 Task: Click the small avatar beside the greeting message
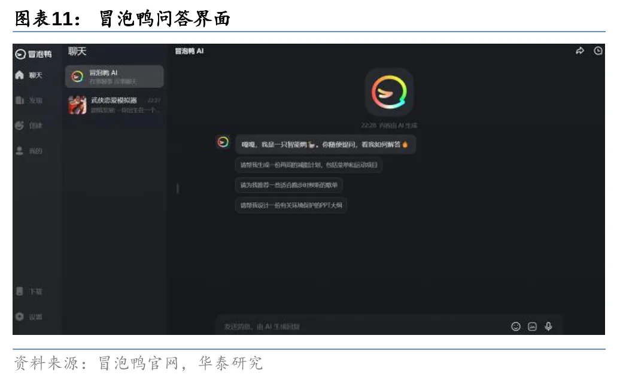tap(223, 142)
